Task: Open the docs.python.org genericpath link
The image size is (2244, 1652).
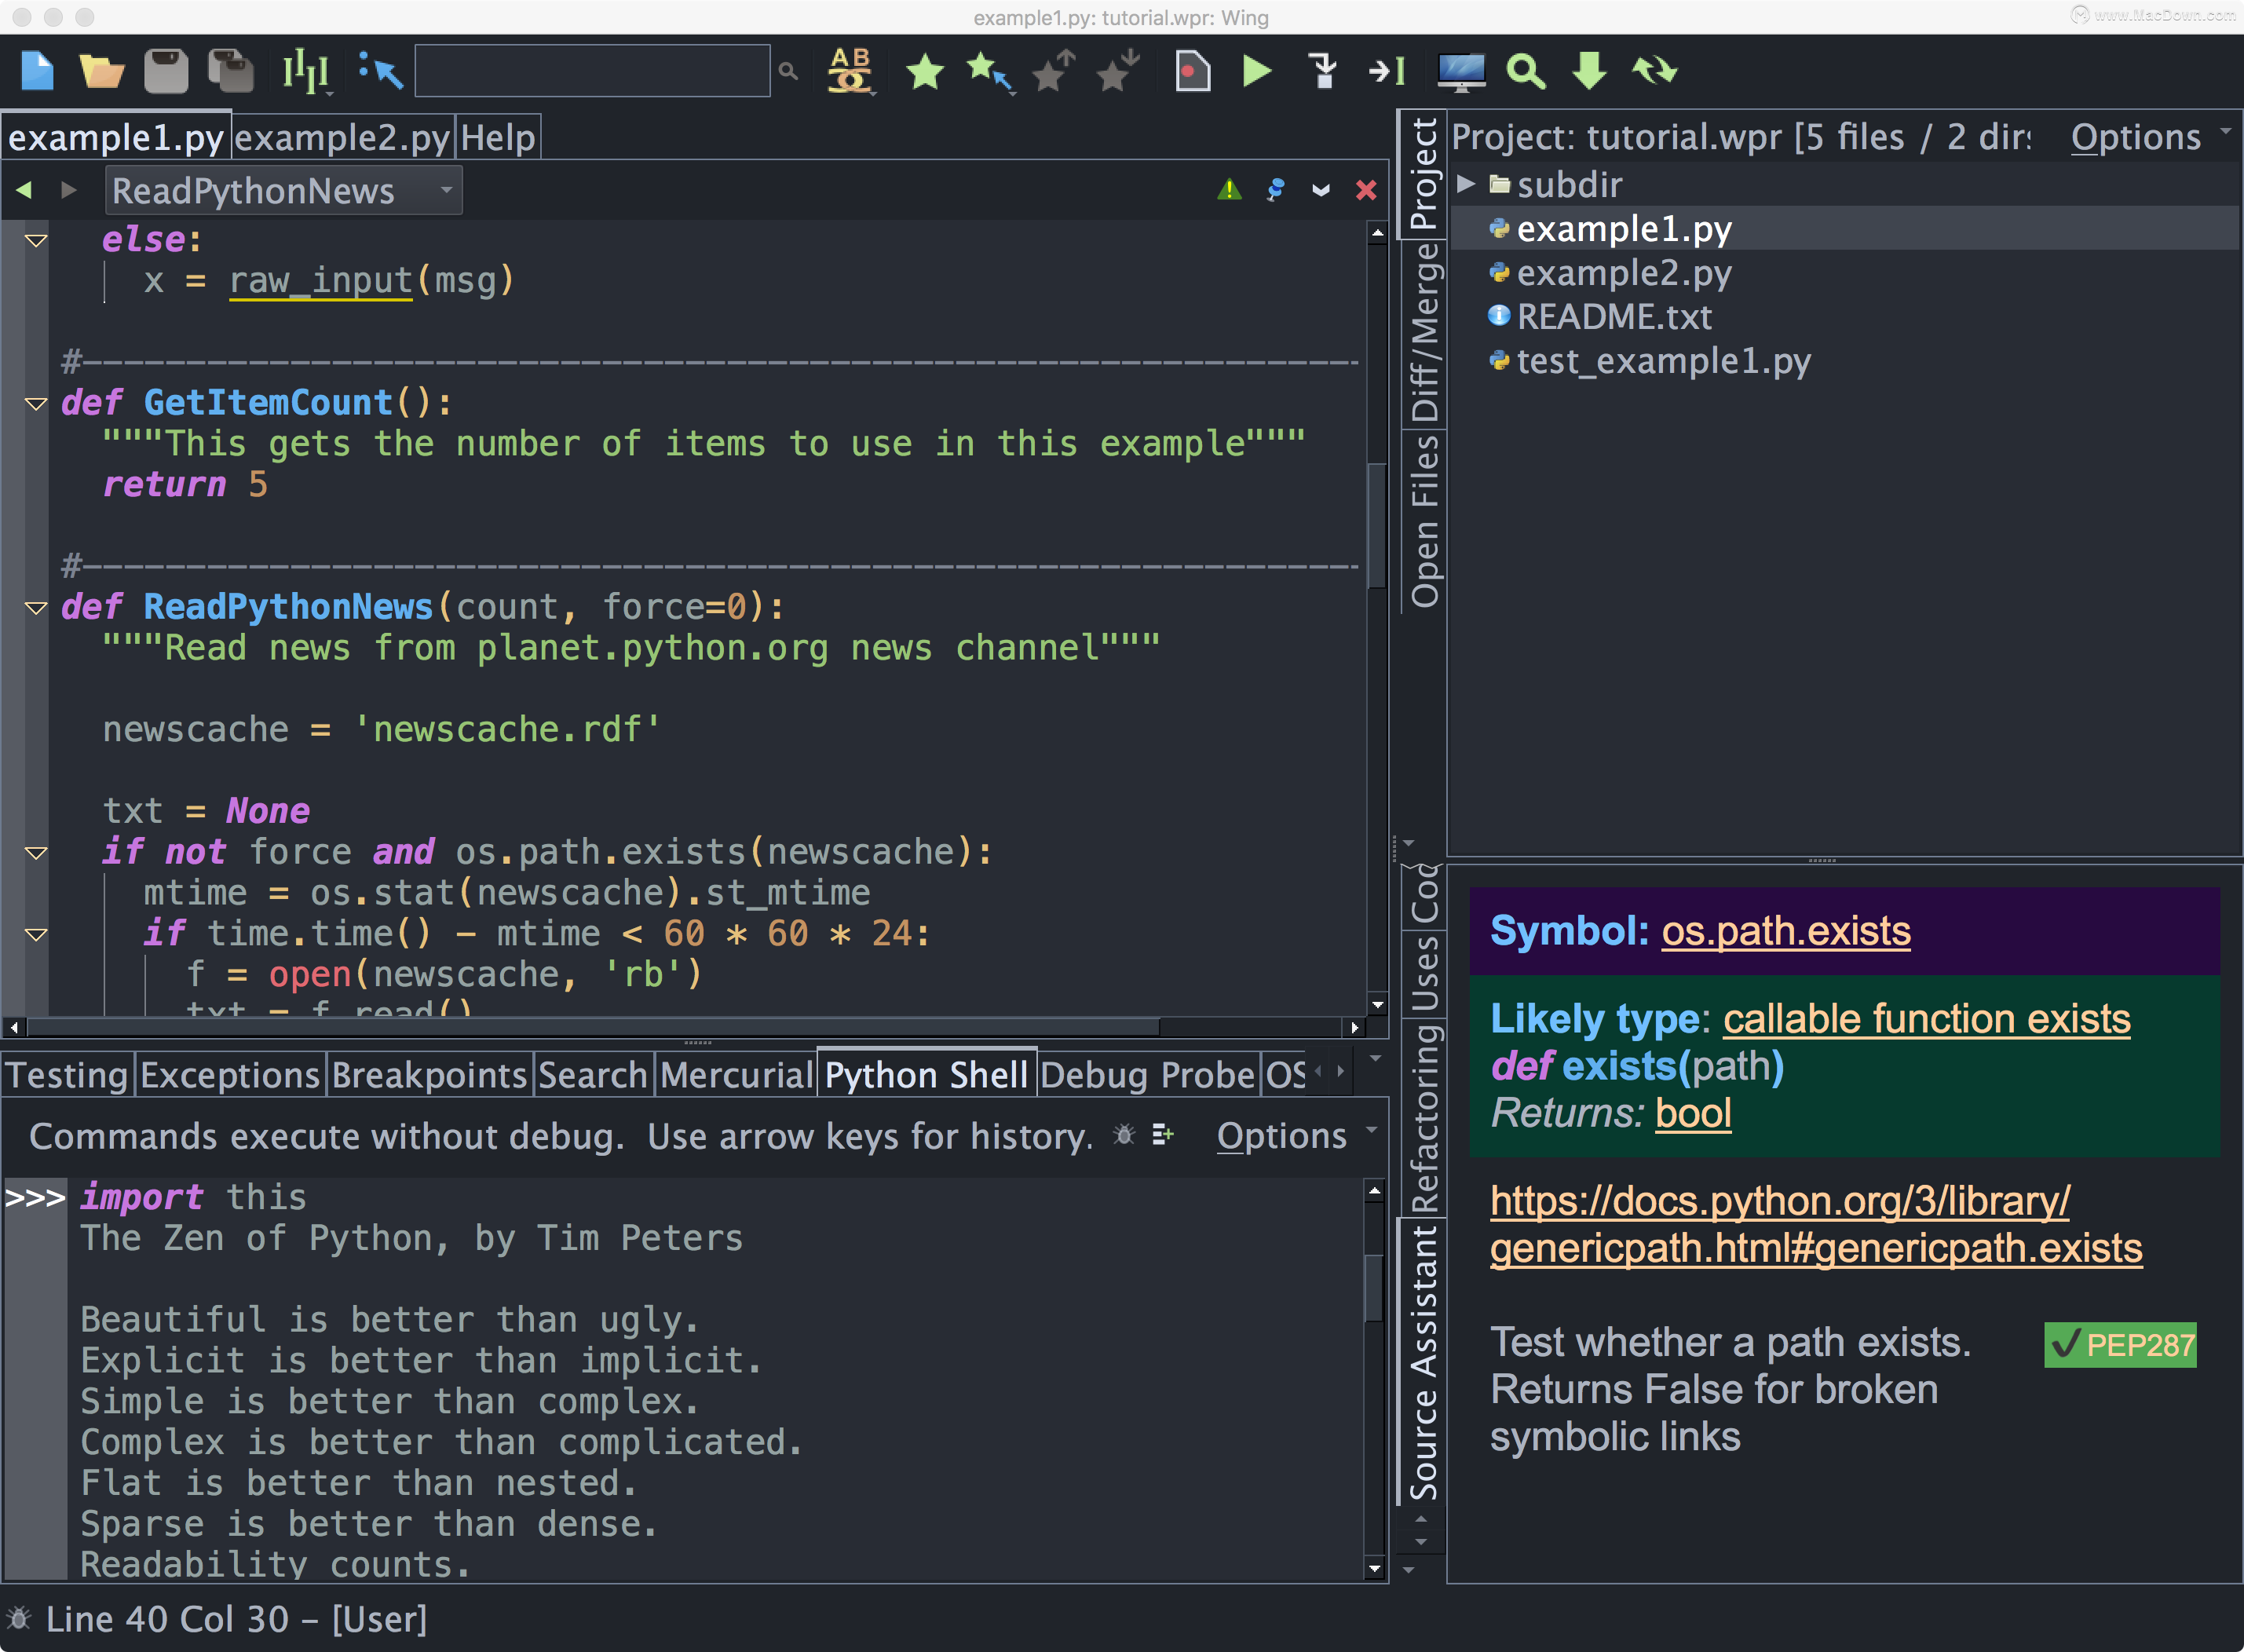Action: (x=1816, y=1224)
